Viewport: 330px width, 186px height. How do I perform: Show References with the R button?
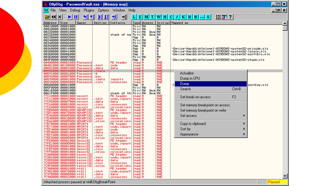[x=196, y=17]
